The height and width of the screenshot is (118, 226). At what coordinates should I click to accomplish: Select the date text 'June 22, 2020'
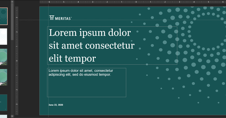point(56,105)
